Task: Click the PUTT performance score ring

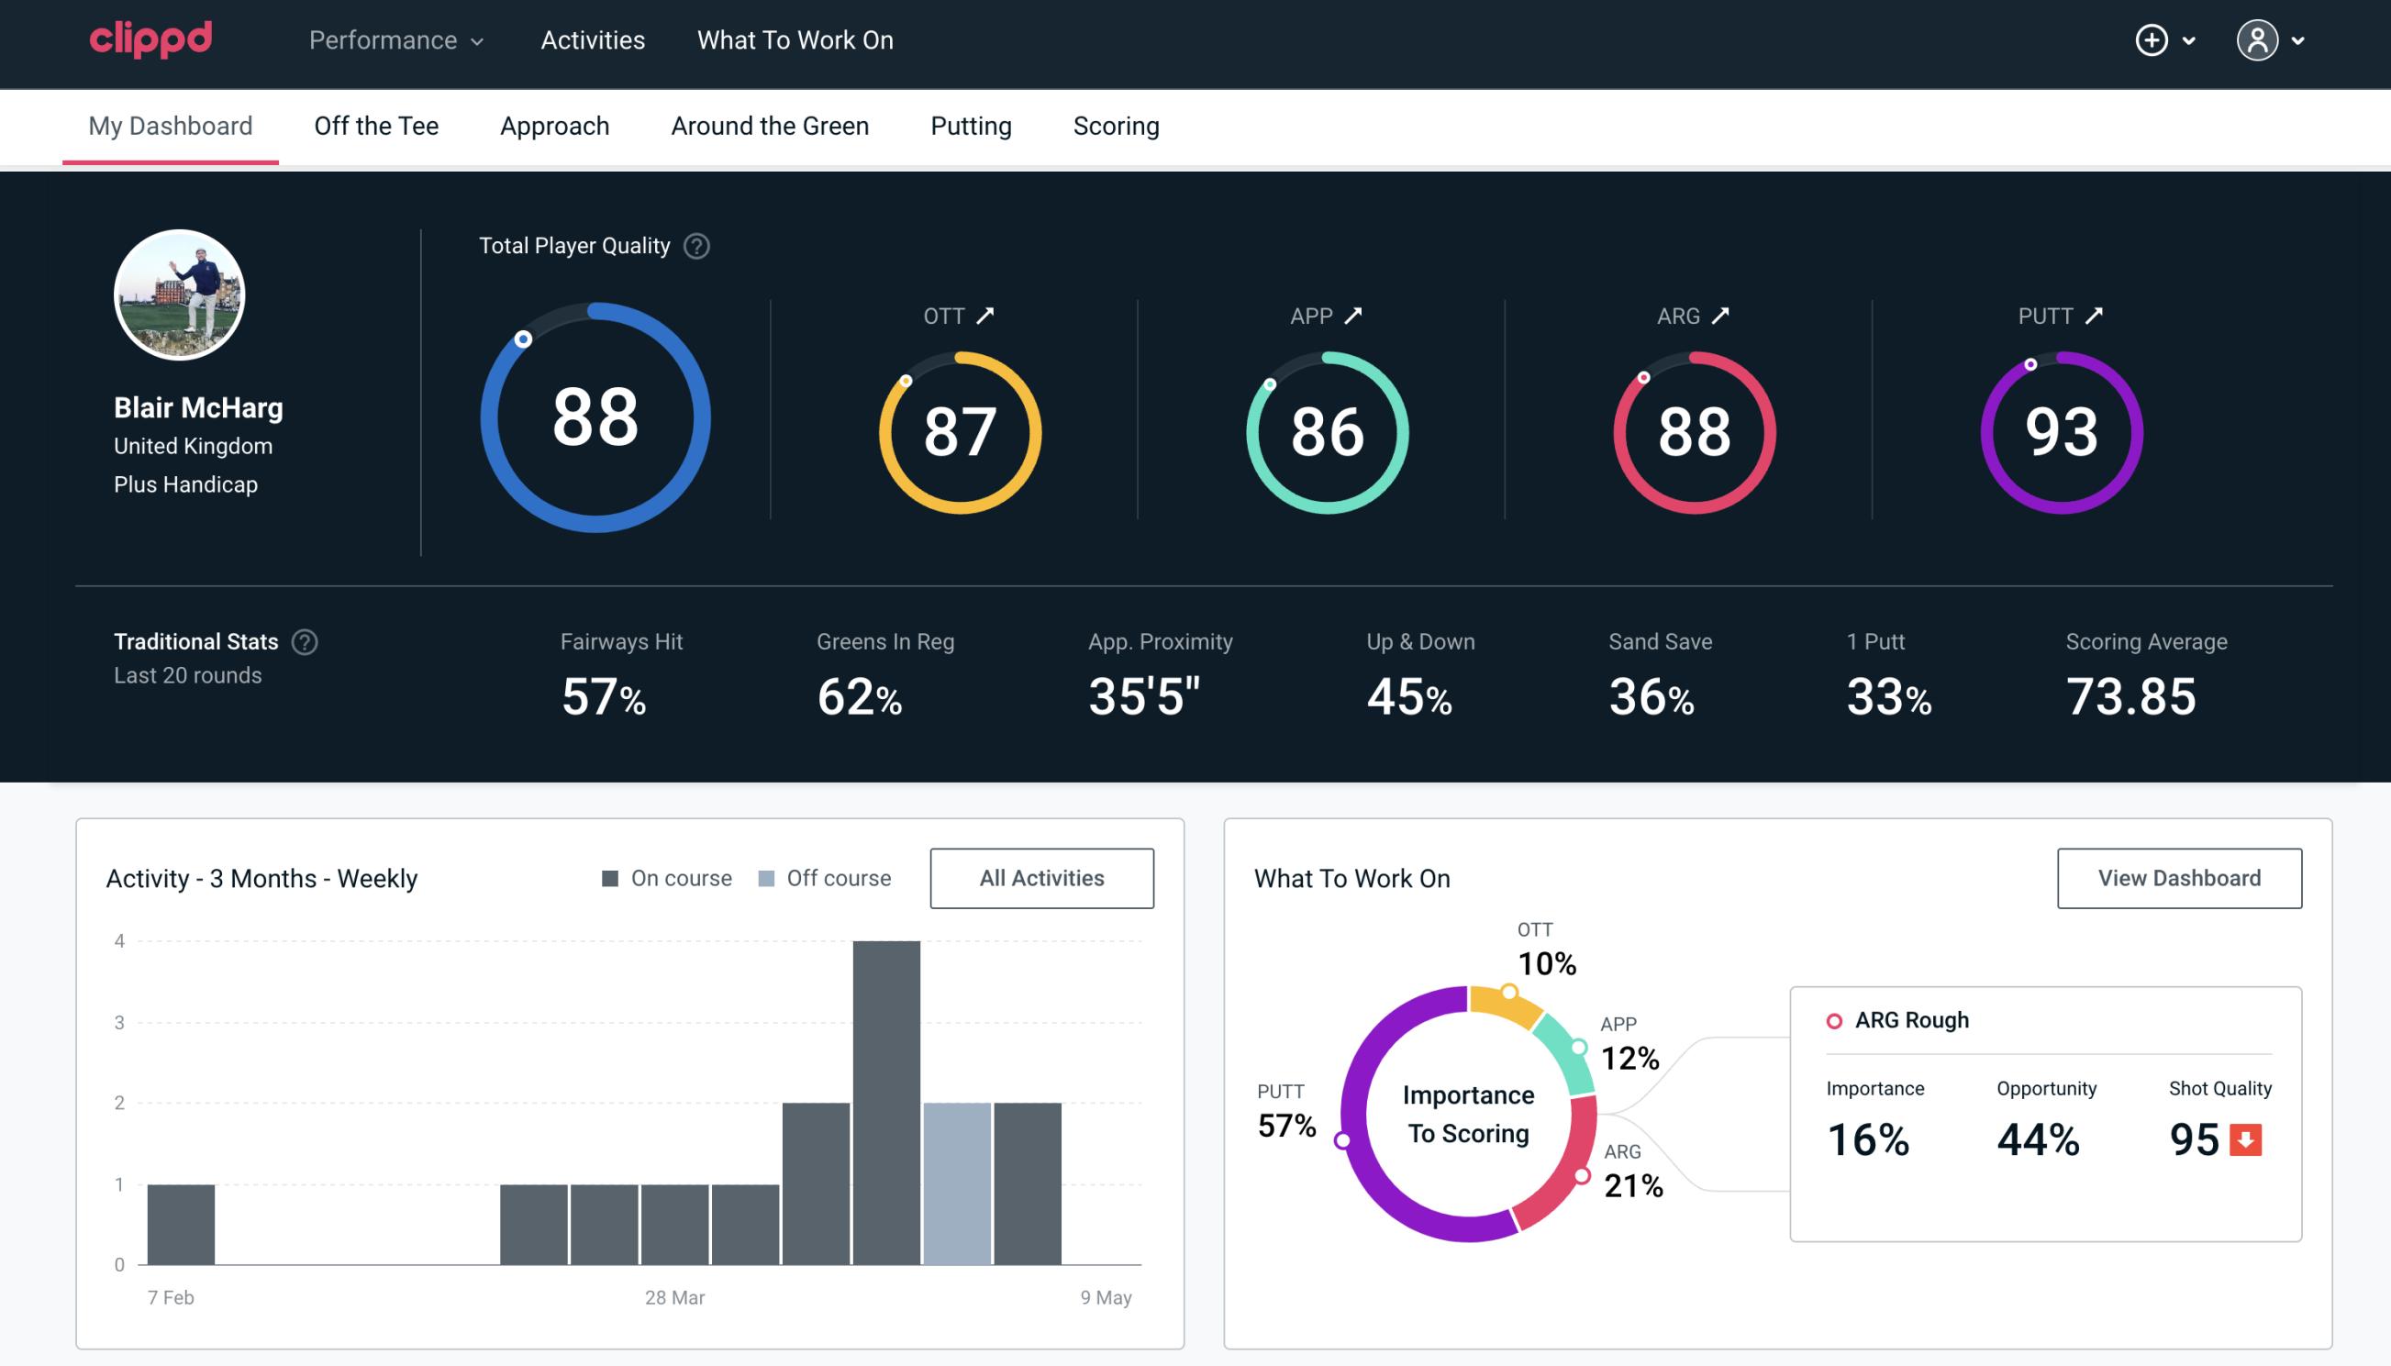Action: pos(2059,428)
